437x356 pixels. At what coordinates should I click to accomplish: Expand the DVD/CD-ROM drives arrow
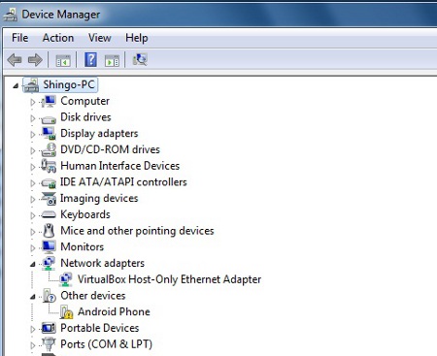pyautogui.click(x=33, y=150)
